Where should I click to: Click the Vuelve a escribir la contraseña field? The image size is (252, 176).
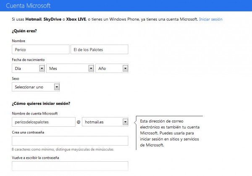(x=70, y=166)
